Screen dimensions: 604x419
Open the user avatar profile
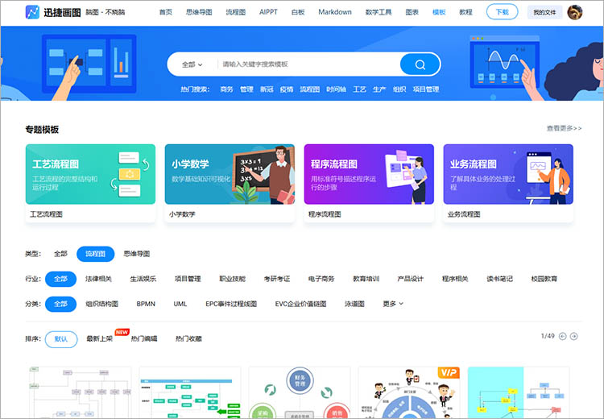click(575, 12)
